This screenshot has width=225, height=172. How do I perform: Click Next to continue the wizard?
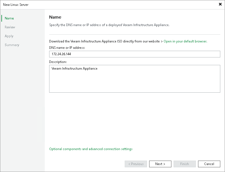[160, 164]
